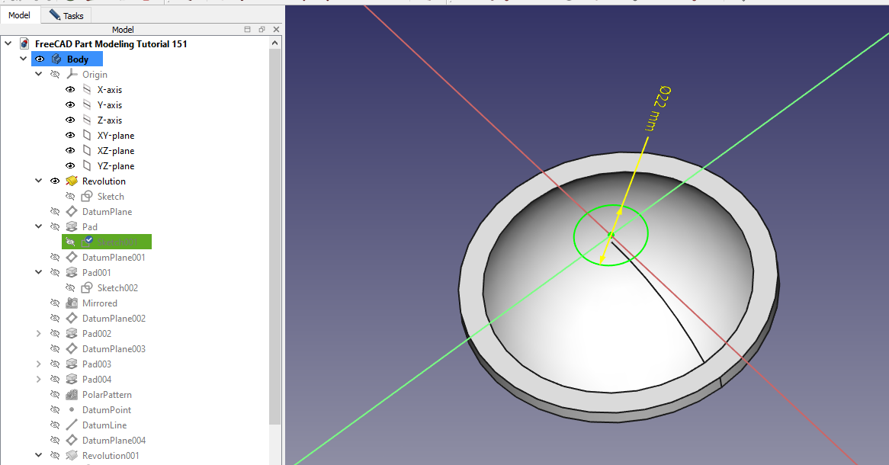This screenshot has width=889, height=465.
Task: Click the Ø22 mm dimension label
Action: (657, 109)
